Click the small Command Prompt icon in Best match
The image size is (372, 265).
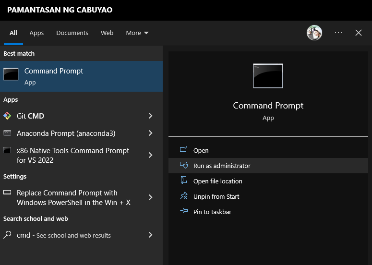pos(11,74)
